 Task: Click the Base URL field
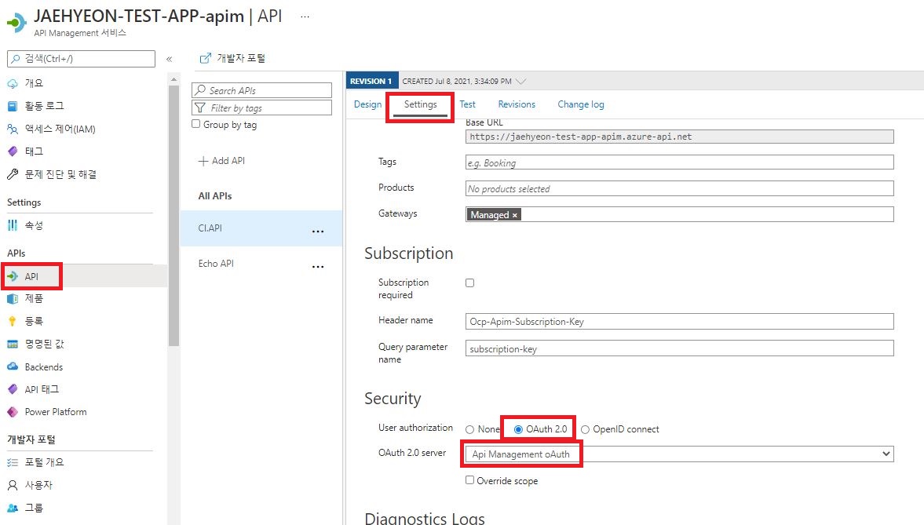coord(679,137)
